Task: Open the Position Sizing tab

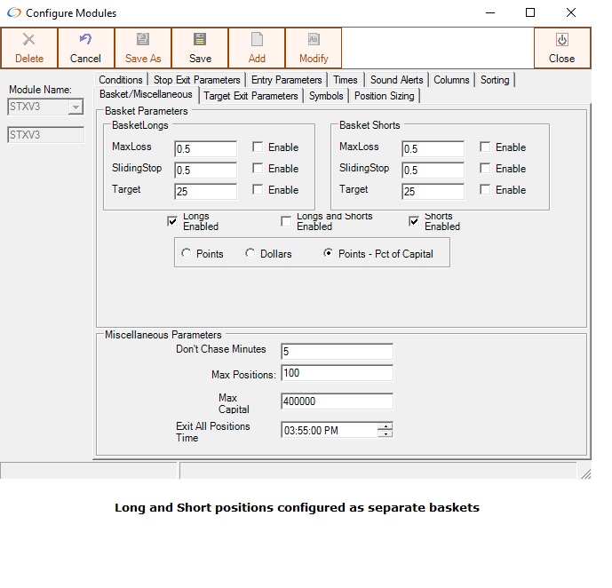Action: click(x=384, y=96)
